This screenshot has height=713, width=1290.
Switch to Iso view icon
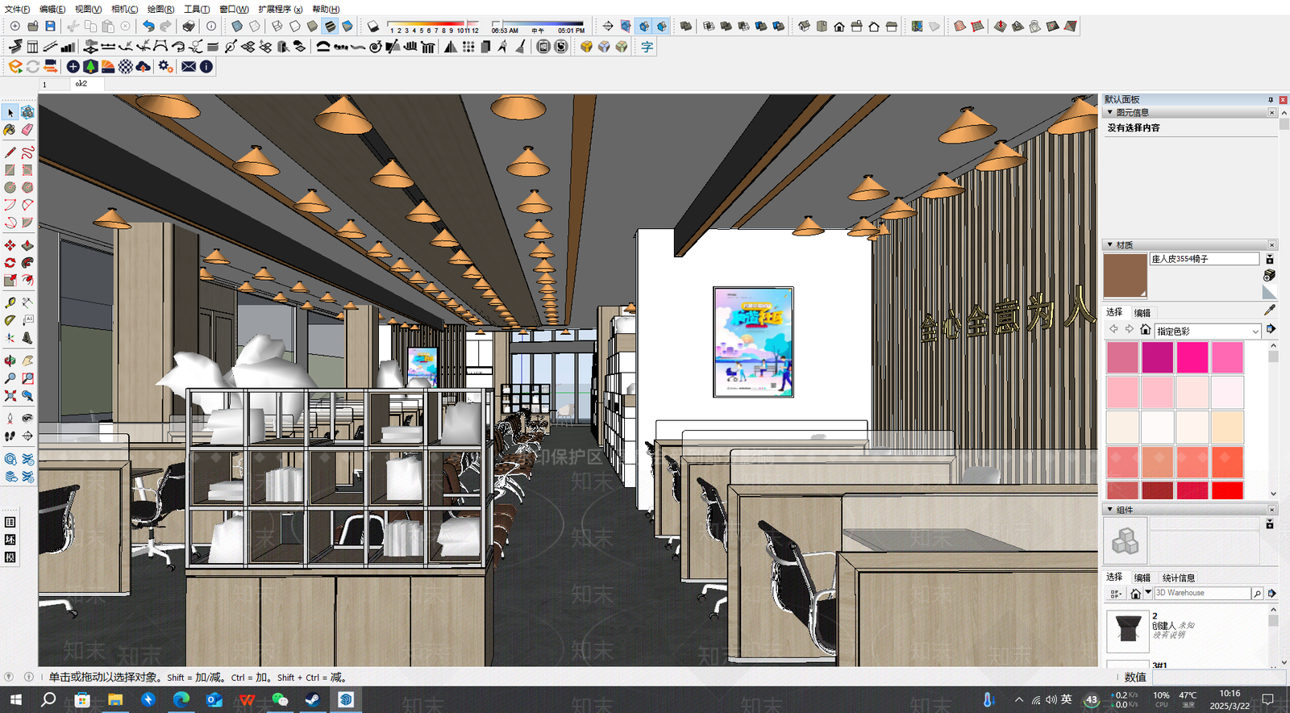click(804, 27)
